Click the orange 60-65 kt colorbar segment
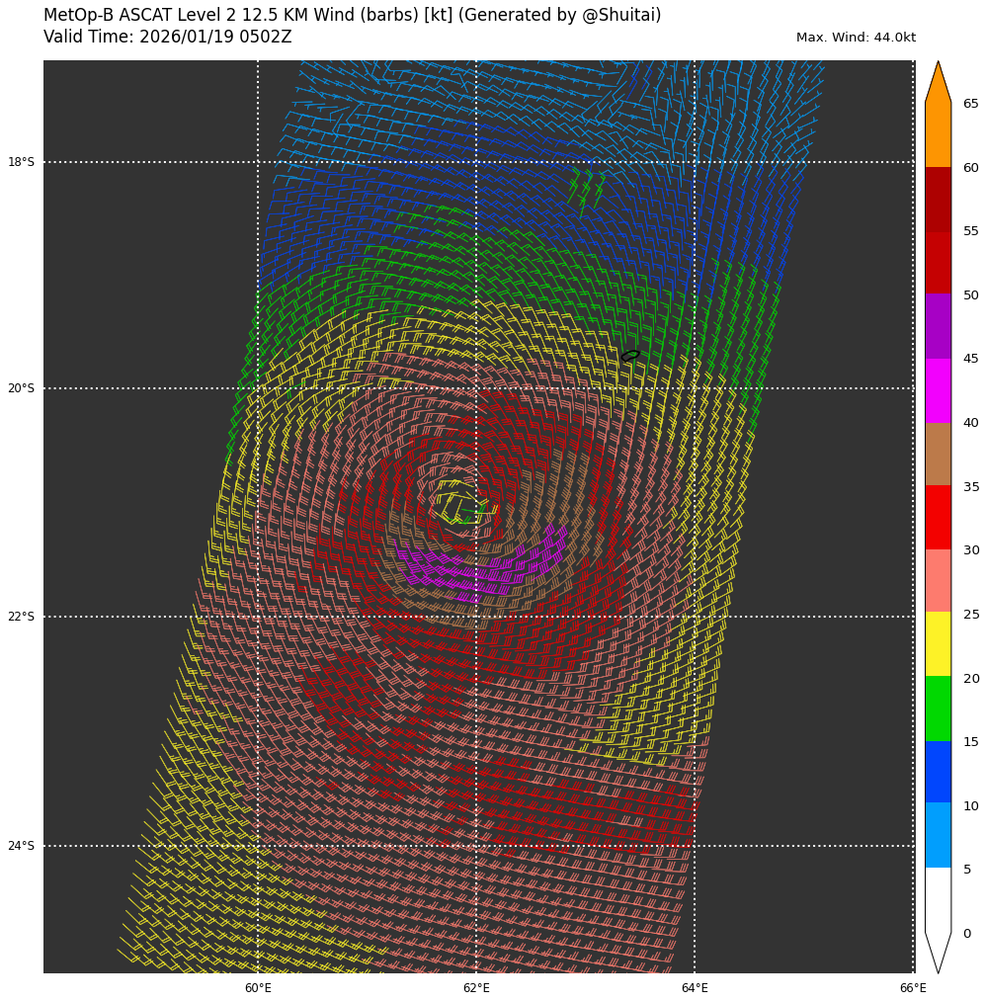The height and width of the screenshot is (1002, 986). pos(938,134)
